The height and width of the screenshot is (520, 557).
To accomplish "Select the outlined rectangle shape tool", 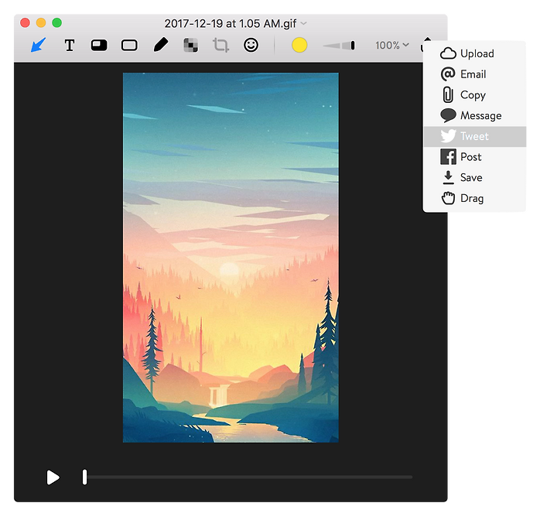I will 129,46.
